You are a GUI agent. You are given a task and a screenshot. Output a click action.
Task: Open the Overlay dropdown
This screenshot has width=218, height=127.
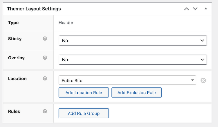tap(133, 60)
